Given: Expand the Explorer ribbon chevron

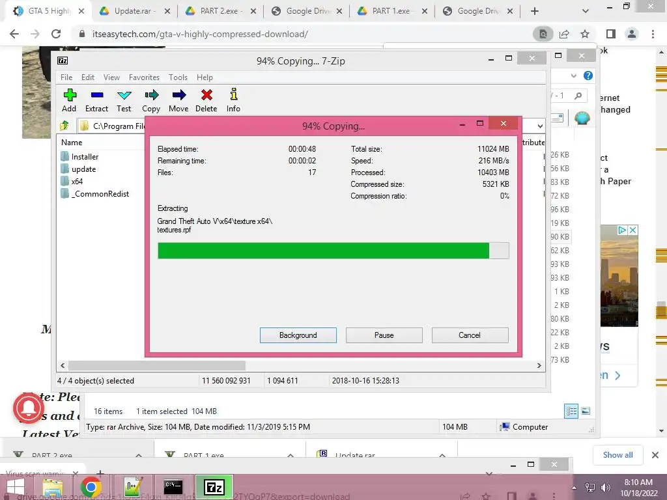Looking at the screenshot, I should pos(573,76).
